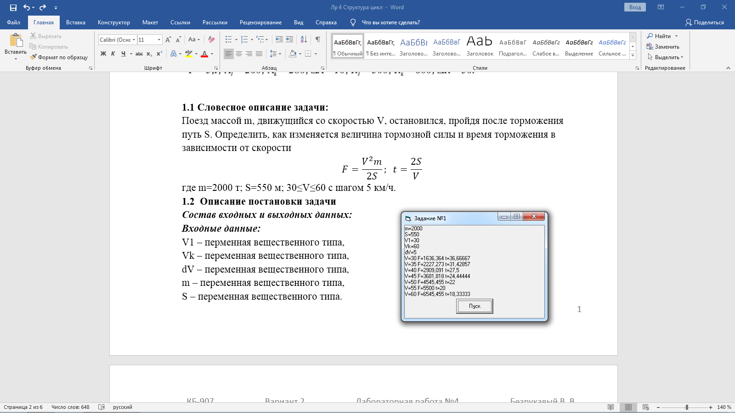Align text right
735x413 pixels.
click(x=249, y=54)
